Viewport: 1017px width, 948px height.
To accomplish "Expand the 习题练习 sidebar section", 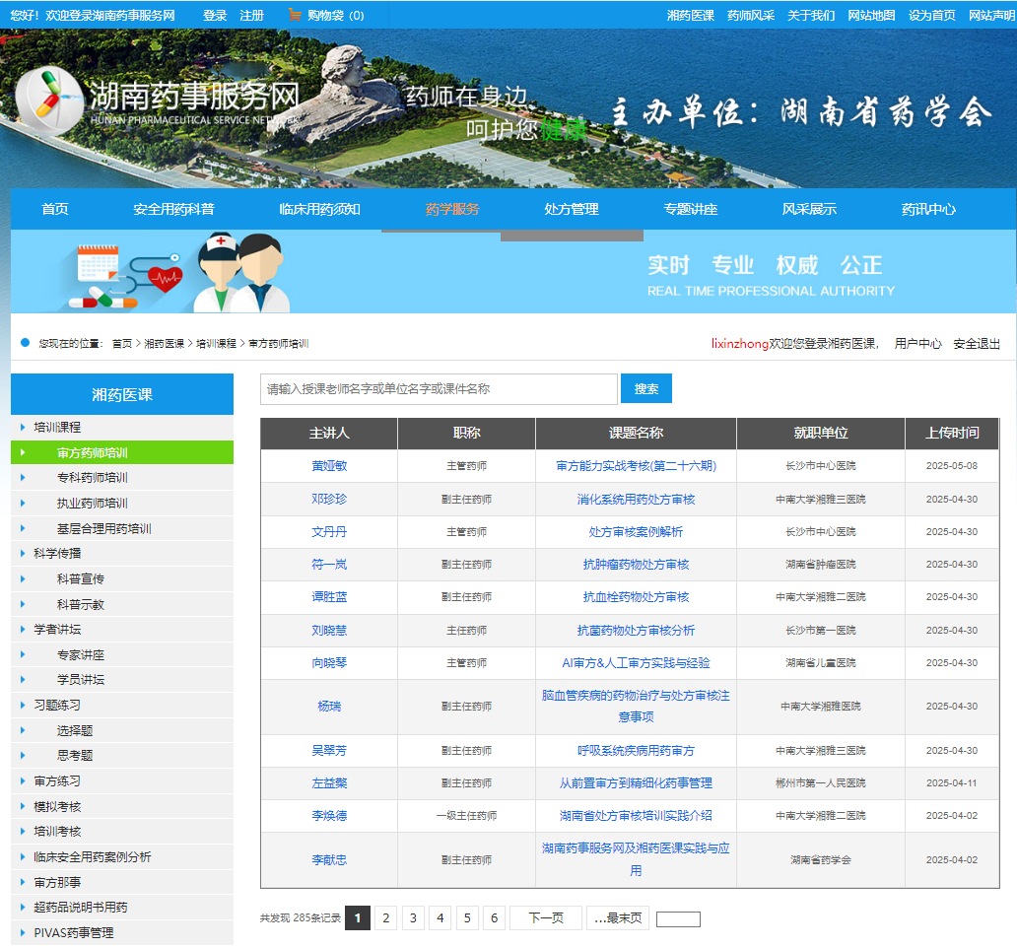I will pyautogui.click(x=57, y=706).
